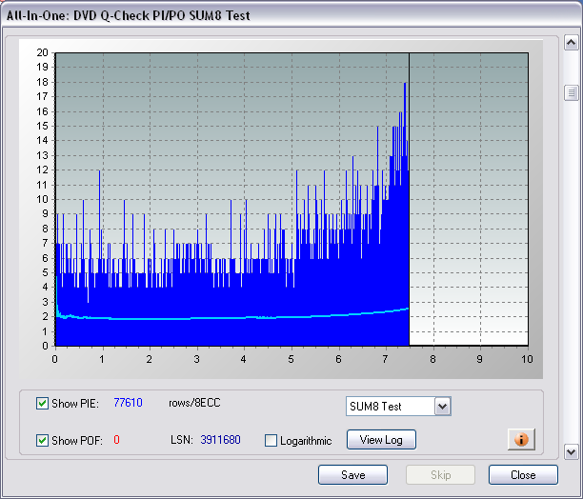583x499 pixels.
Task: Click the View Log button
Action: pyautogui.click(x=381, y=440)
